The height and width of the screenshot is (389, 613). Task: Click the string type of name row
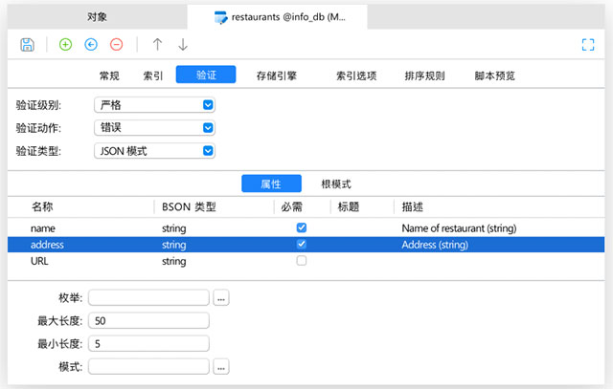(x=174, y=228)
